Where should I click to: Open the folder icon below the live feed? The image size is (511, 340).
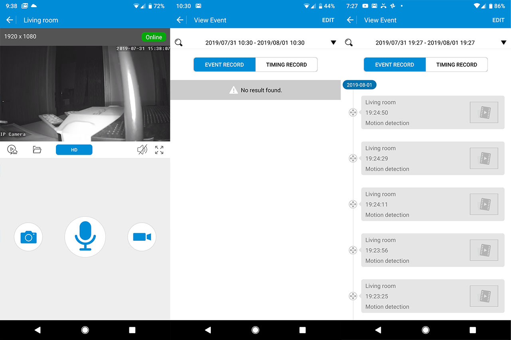click(x=37, y=150)
